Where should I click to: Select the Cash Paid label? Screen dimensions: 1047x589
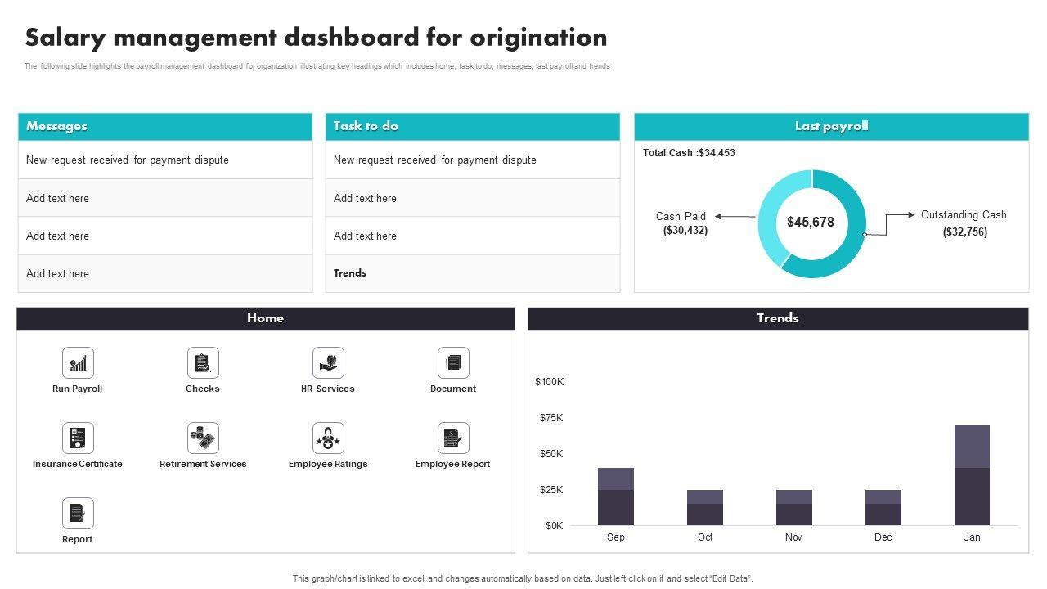pos(681,217)
